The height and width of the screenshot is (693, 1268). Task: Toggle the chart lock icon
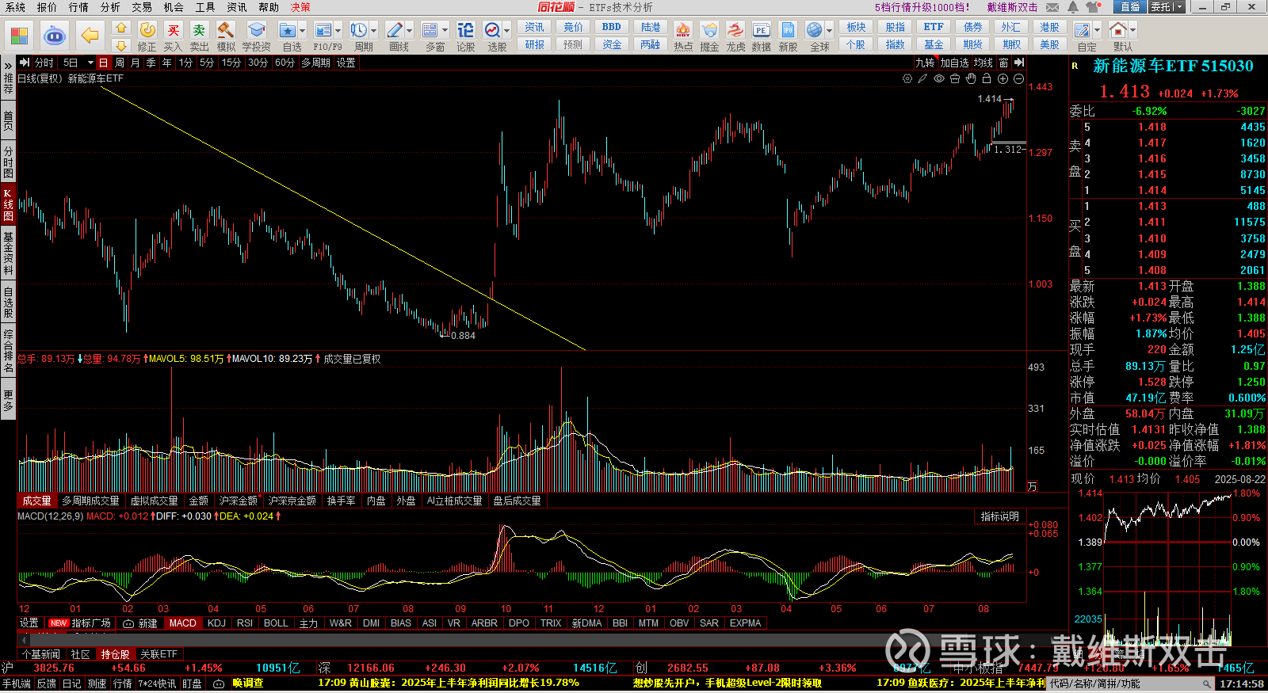click(987, 78)
